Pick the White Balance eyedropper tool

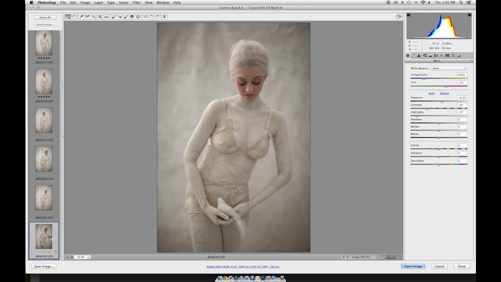(x=81, y=17)
